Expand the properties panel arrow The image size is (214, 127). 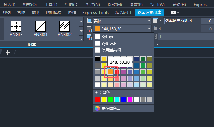coord(158,44)
